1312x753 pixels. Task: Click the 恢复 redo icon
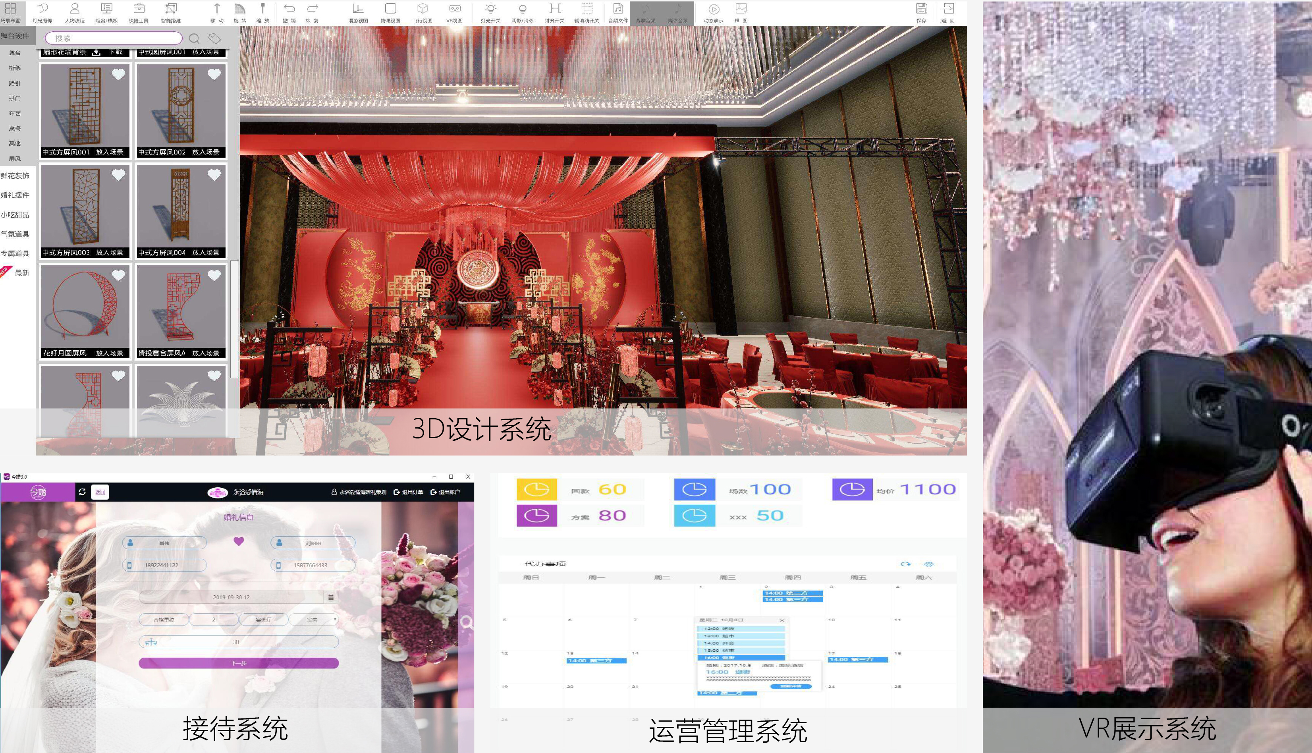312,9
